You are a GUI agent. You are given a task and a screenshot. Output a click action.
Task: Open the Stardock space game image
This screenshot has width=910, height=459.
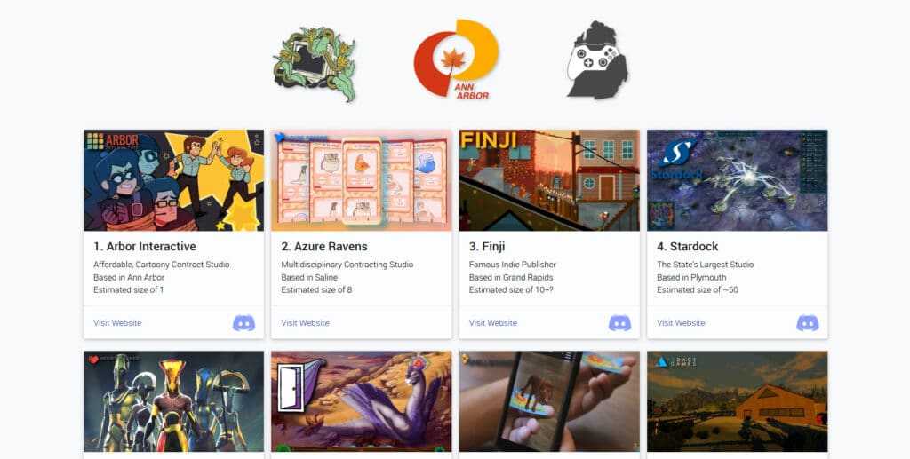point(737,180)
